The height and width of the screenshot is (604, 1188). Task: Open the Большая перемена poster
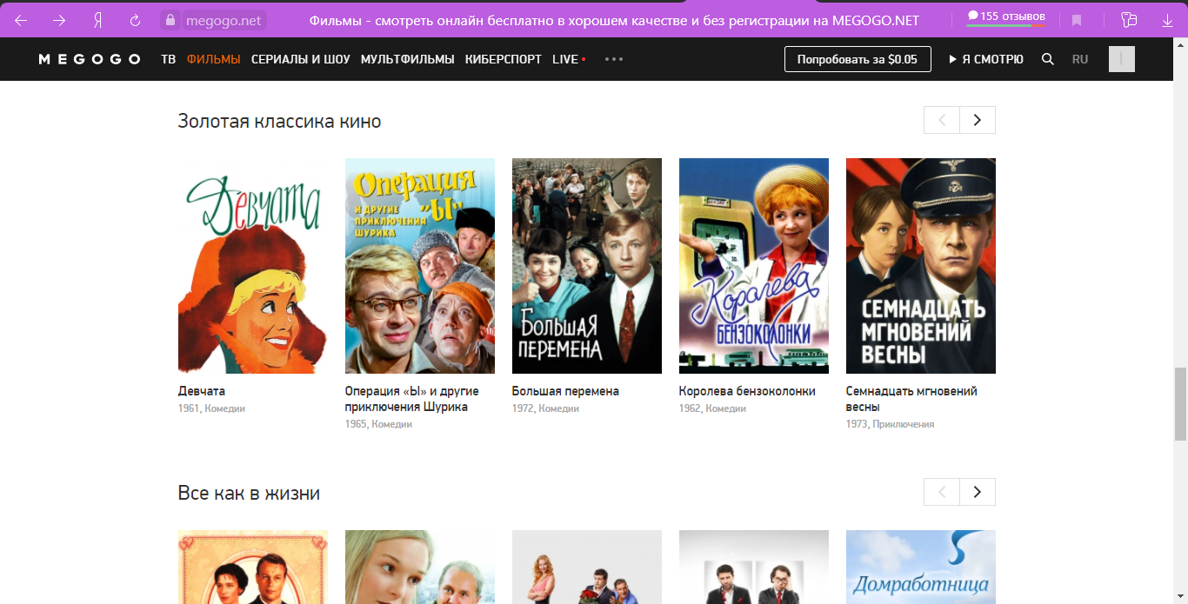click(x=587, y=266)
